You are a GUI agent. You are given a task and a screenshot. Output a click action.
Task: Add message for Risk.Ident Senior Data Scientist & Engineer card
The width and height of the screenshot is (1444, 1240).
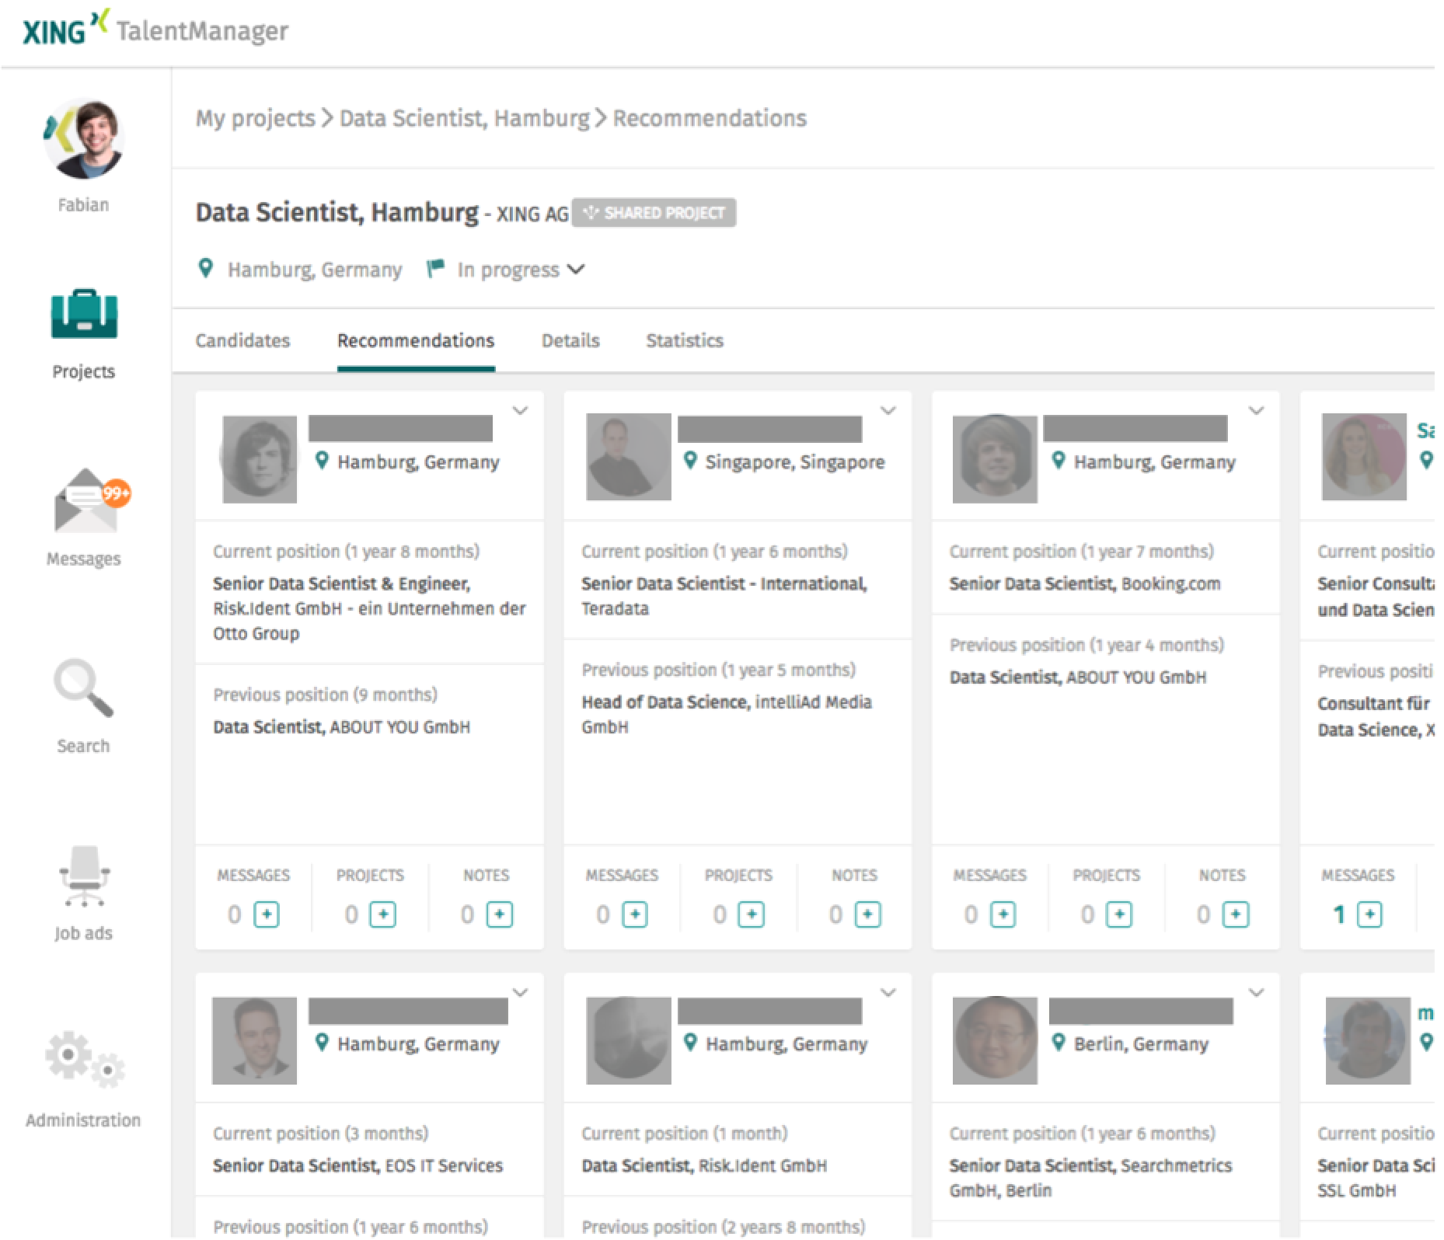(267, 914)
